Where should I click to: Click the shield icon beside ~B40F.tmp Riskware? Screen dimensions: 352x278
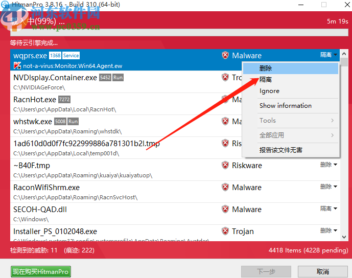coord(225,165)
